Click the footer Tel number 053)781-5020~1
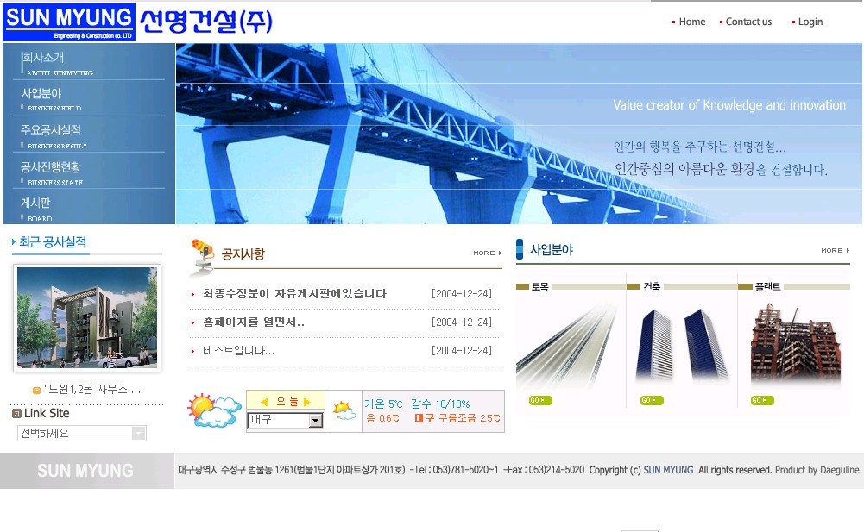 point(454,470)
